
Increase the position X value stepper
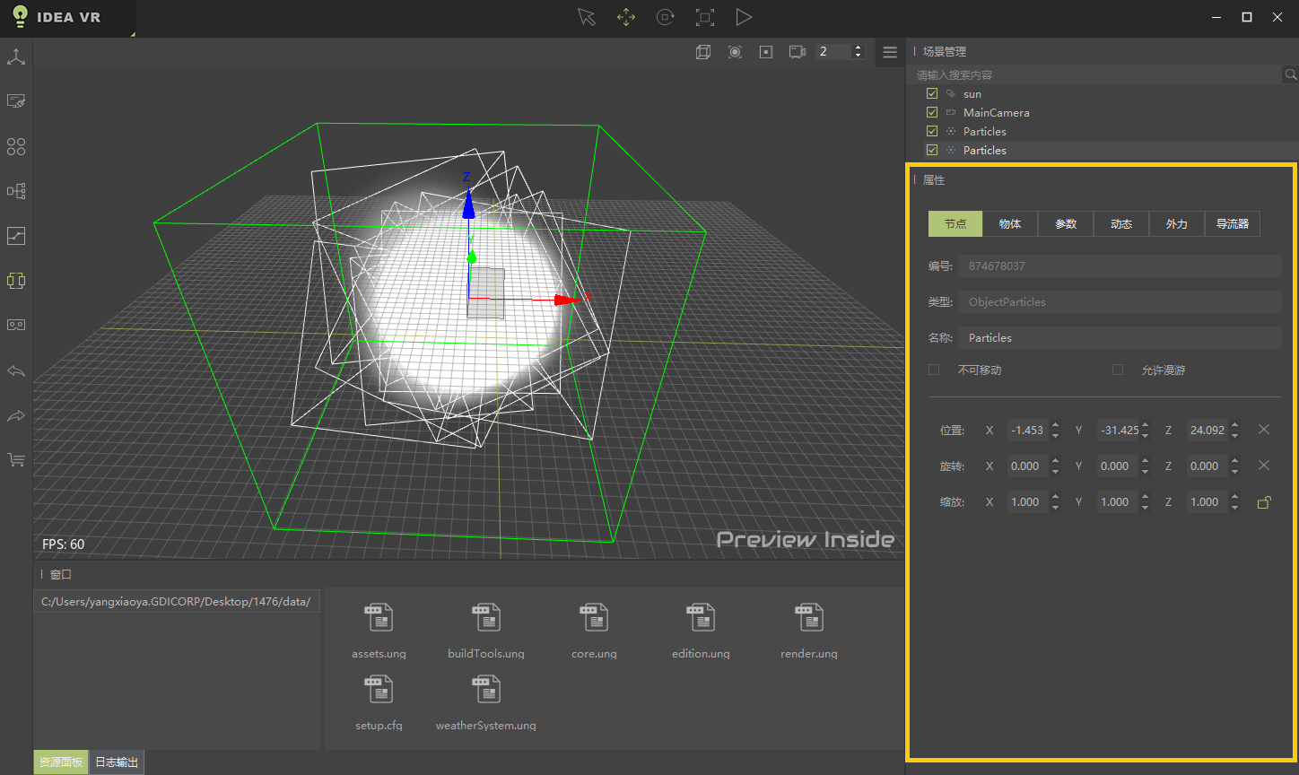point(1055,425)
